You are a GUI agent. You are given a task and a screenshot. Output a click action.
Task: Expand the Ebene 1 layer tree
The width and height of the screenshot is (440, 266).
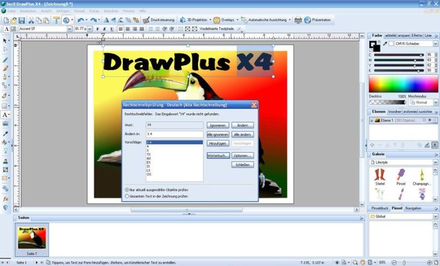tap(372, 121)
